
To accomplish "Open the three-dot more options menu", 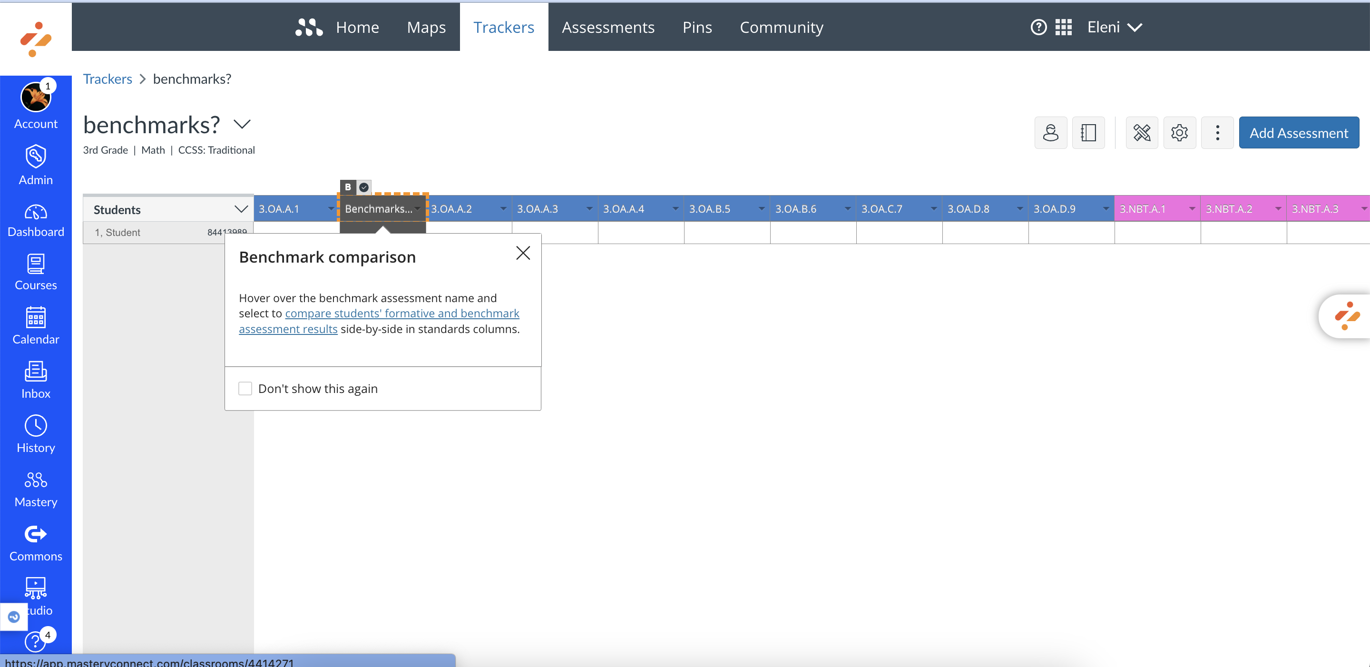I will point(1217,132).
